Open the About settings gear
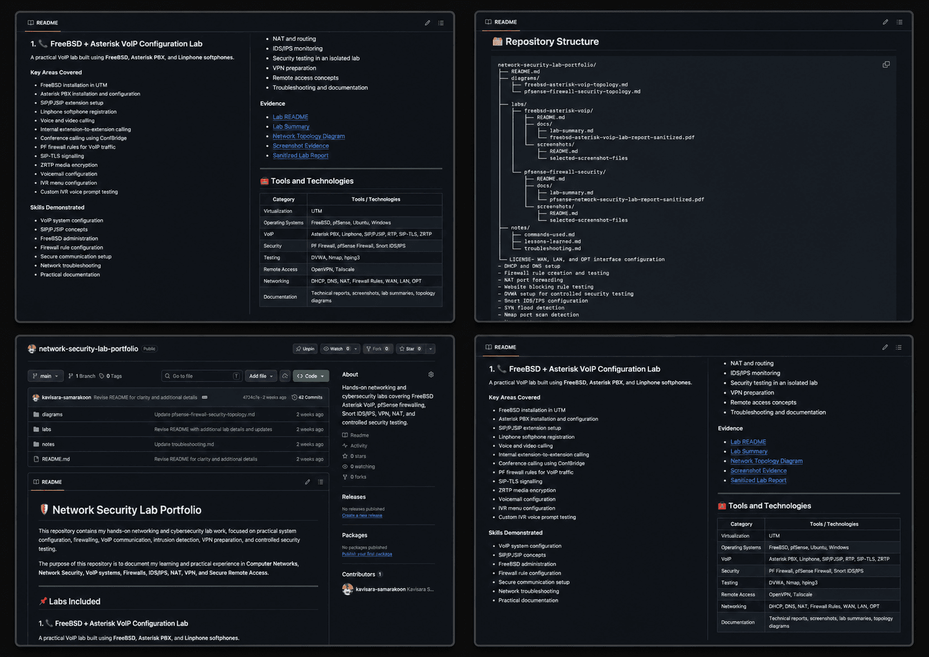This screenshot has height=657, width=929. (431, 375)
